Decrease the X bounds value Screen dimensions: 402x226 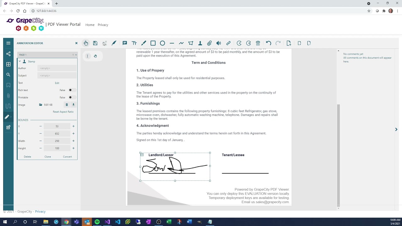(41, 126)
